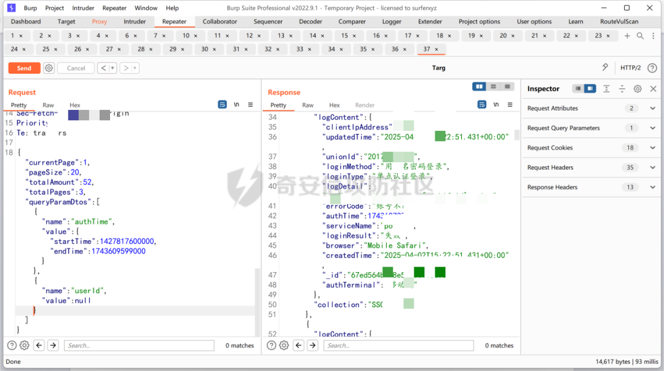This screenshot has height=371, width=664.
Task: Select top-bottom request/response layout
Action: 493,87
